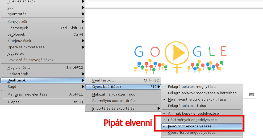Image resolution: width=263 pixels, height=138 pixels.
Task: Select Nem kívánt felugró ablakok tiltása
Action: (x=202, y=99)
